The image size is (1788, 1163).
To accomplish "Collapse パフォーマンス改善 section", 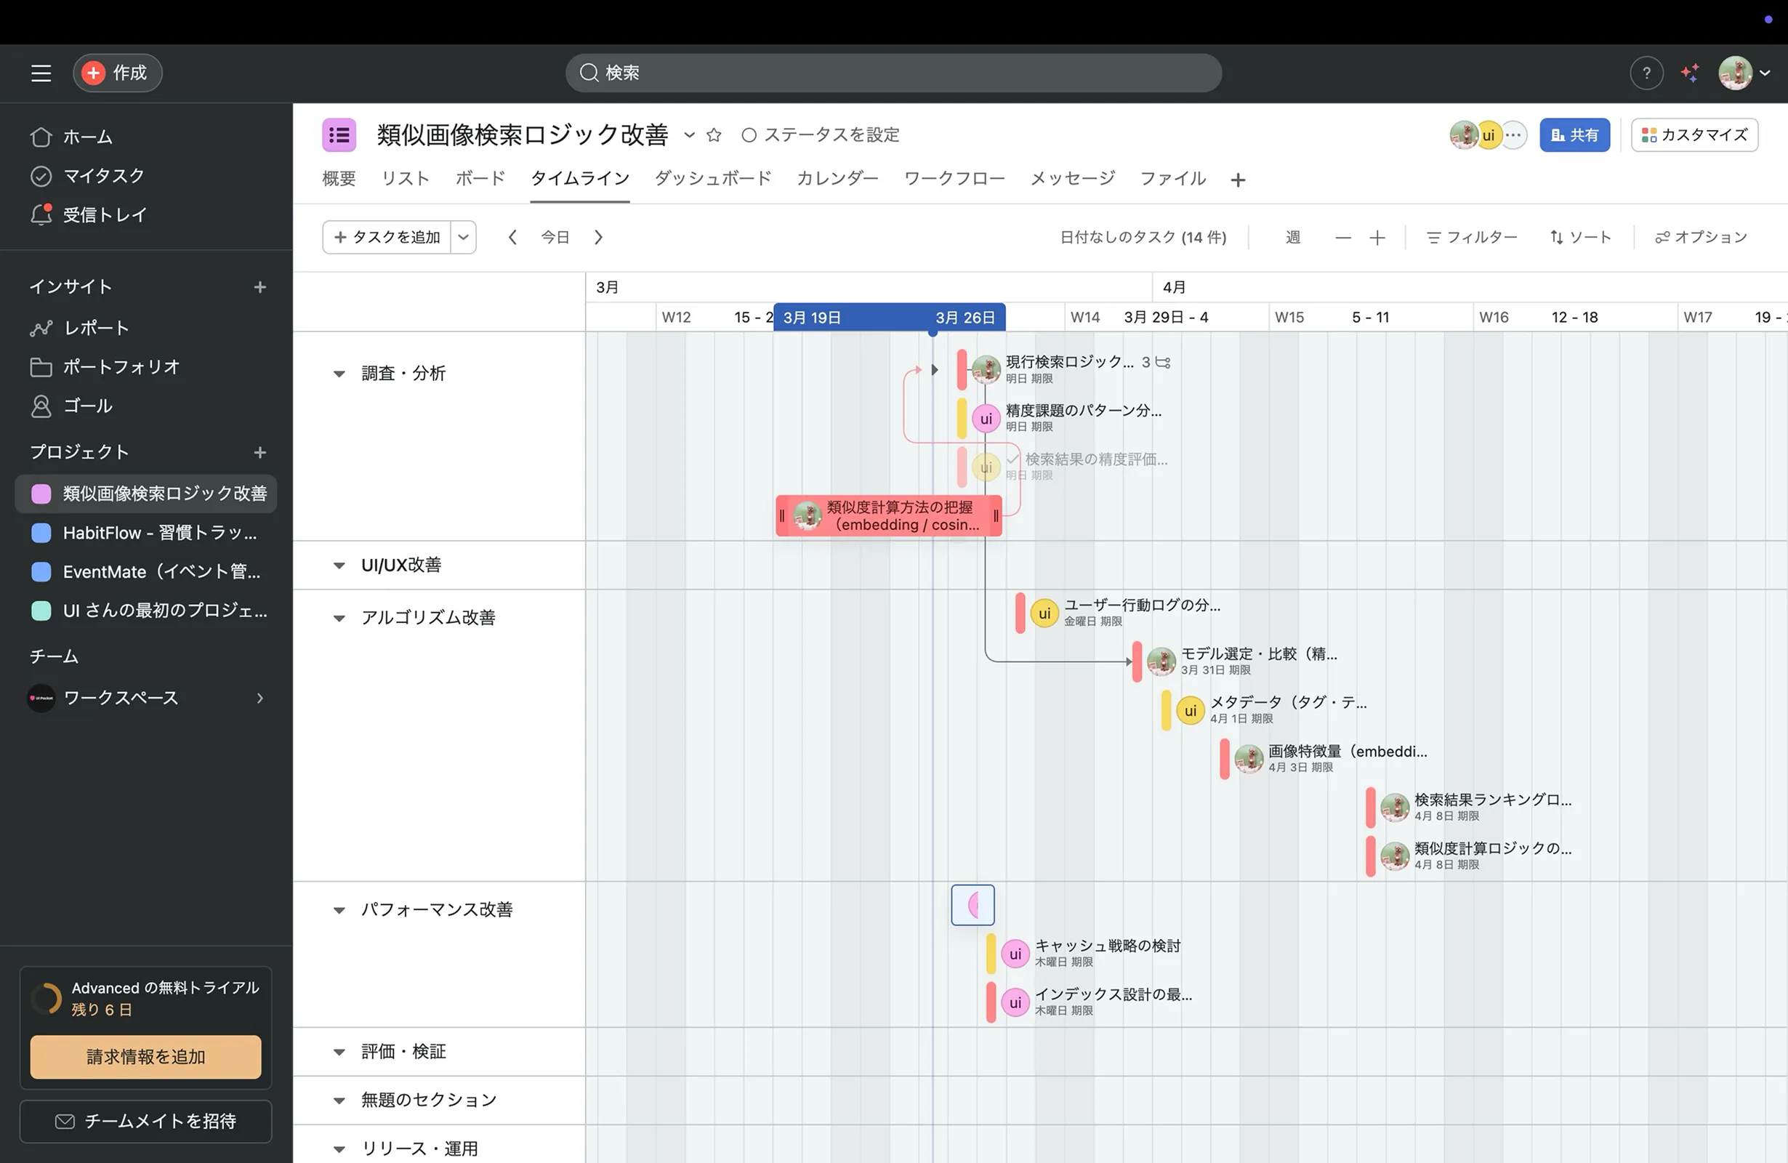I will click(339, 911).
